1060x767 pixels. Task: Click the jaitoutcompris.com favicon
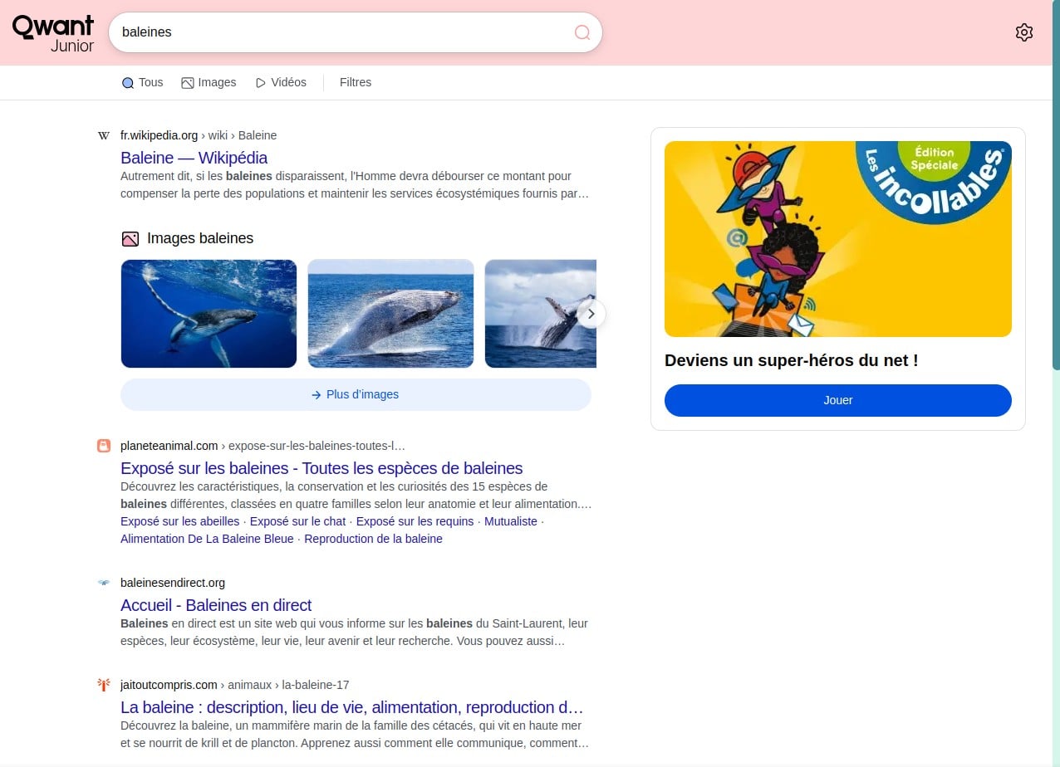(104, 685)
